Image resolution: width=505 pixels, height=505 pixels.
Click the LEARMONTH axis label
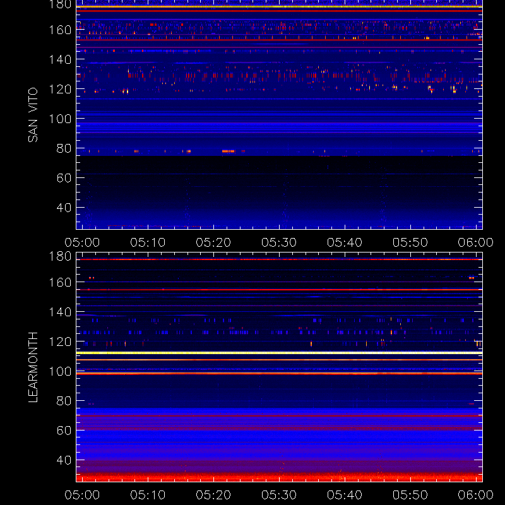33,367
